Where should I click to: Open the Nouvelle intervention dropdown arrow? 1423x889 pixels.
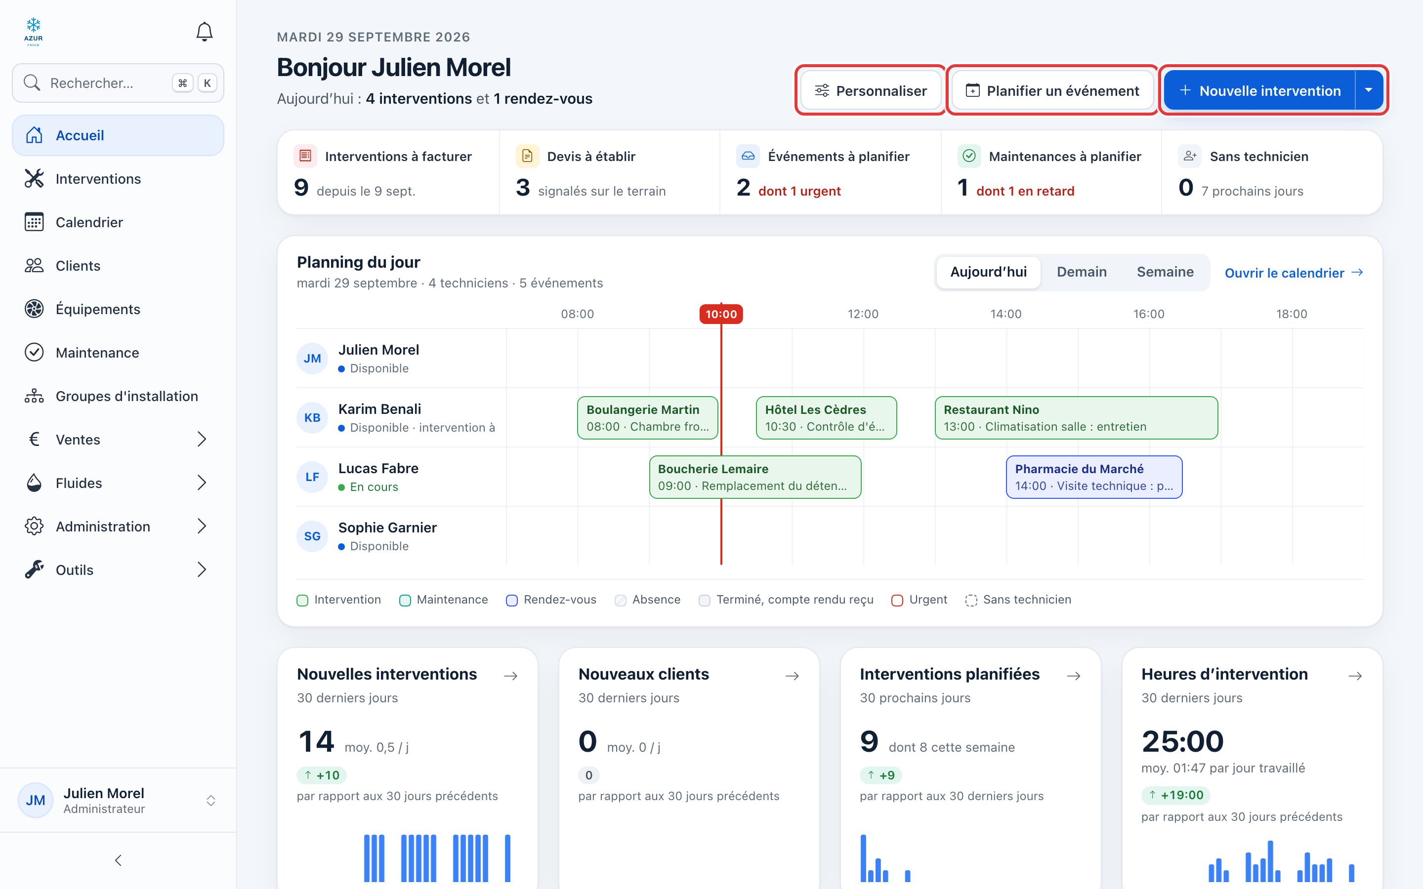coord(1369,90)
